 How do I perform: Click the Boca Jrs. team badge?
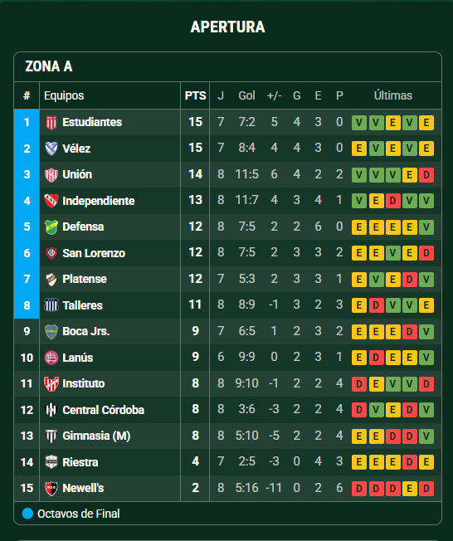point(51,332)
